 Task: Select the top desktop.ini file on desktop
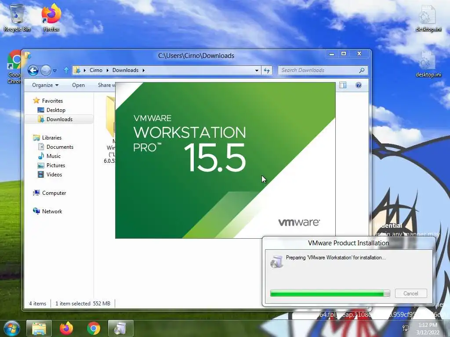[x=428, y=18]
